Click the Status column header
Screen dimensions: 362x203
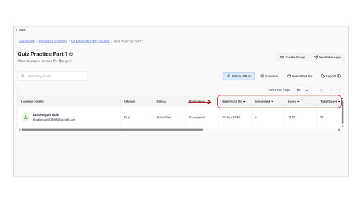coord(161,101)
